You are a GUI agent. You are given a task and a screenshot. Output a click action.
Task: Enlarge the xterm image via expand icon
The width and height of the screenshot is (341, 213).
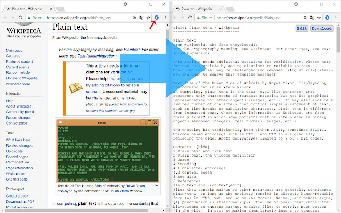(x=156, y=185)
